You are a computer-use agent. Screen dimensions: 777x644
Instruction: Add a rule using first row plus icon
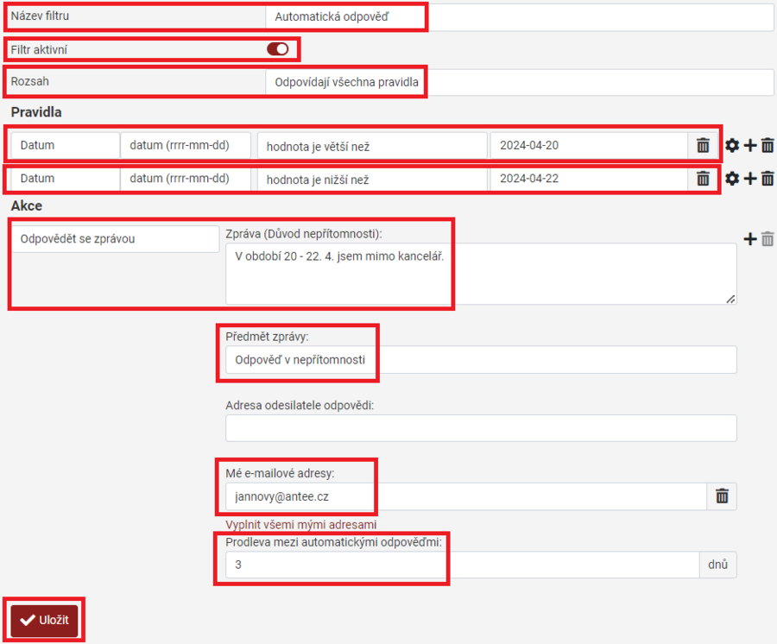[750, 146]
